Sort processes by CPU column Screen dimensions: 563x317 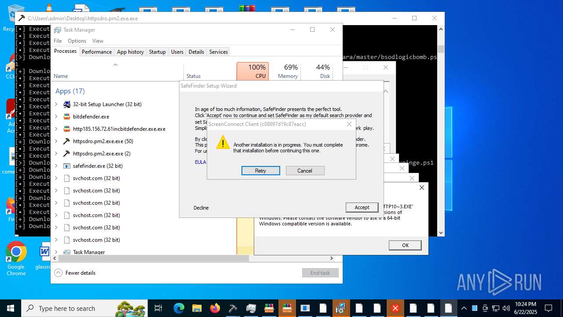click(x=252, y=71)
